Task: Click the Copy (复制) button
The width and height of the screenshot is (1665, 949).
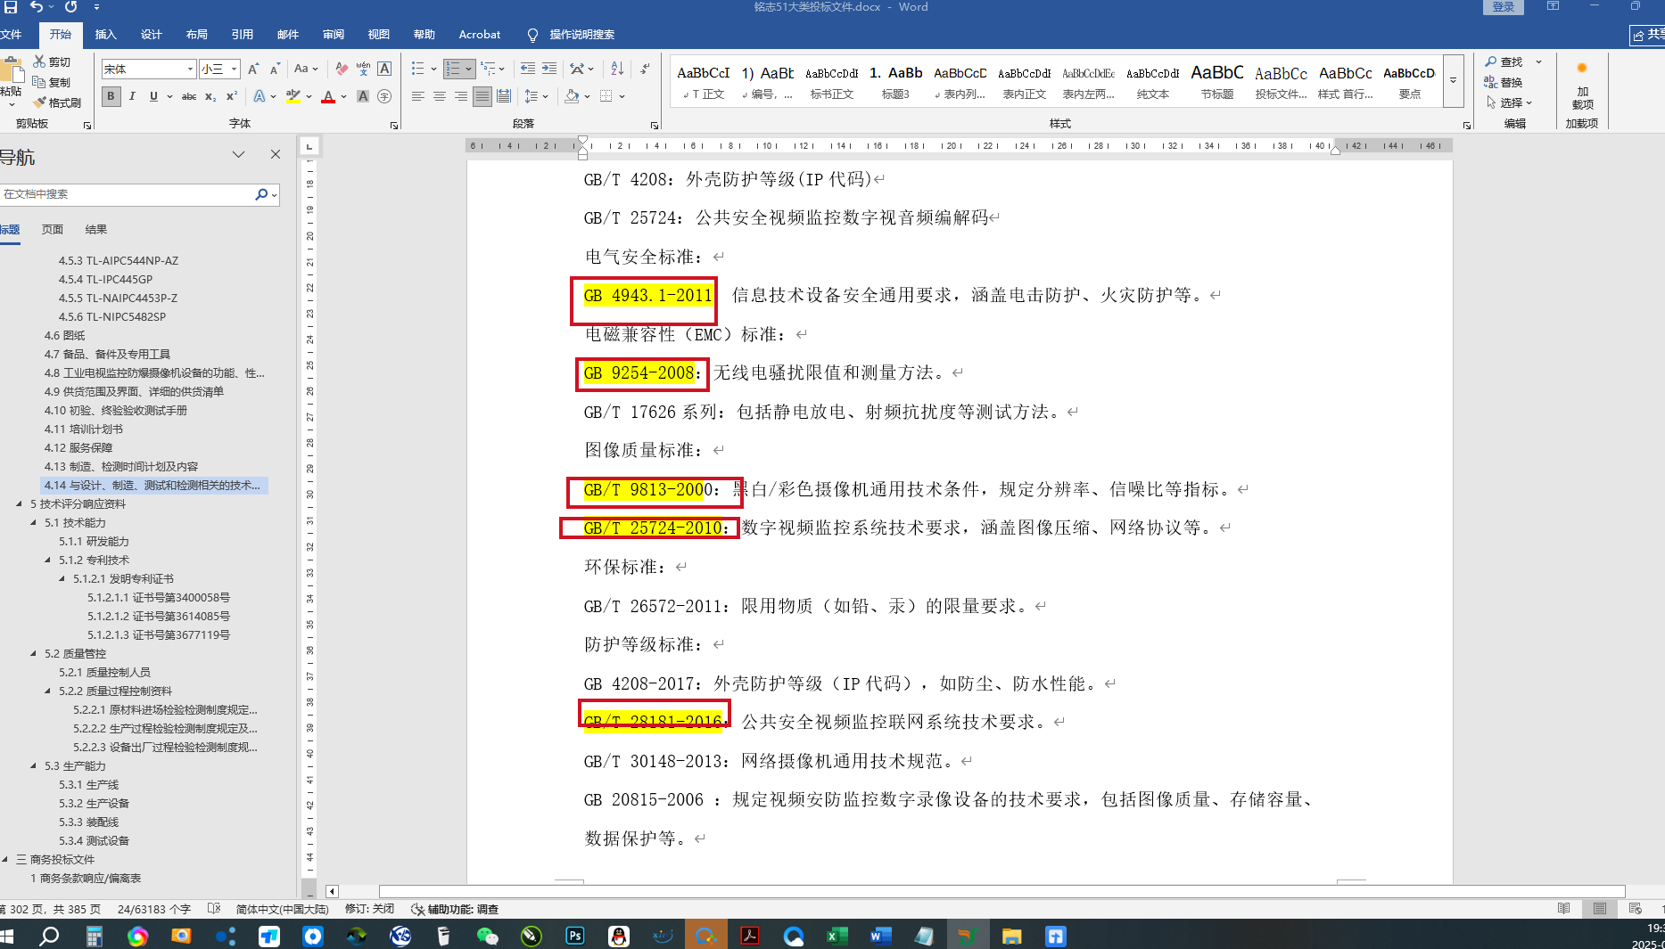Action: pyautogui.click(x=52, y=82)
